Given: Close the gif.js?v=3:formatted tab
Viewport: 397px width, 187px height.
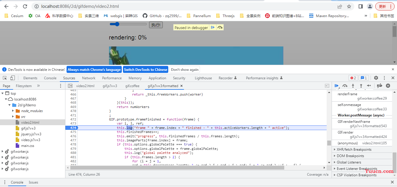Looking at the screenshot, I should [181, 86].
